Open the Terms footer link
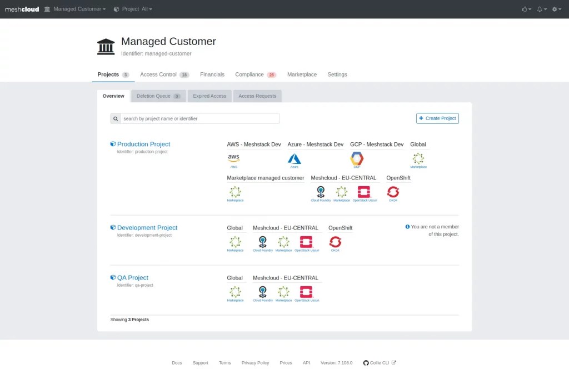This screenshot has width=569, height=369. point(224,363)
